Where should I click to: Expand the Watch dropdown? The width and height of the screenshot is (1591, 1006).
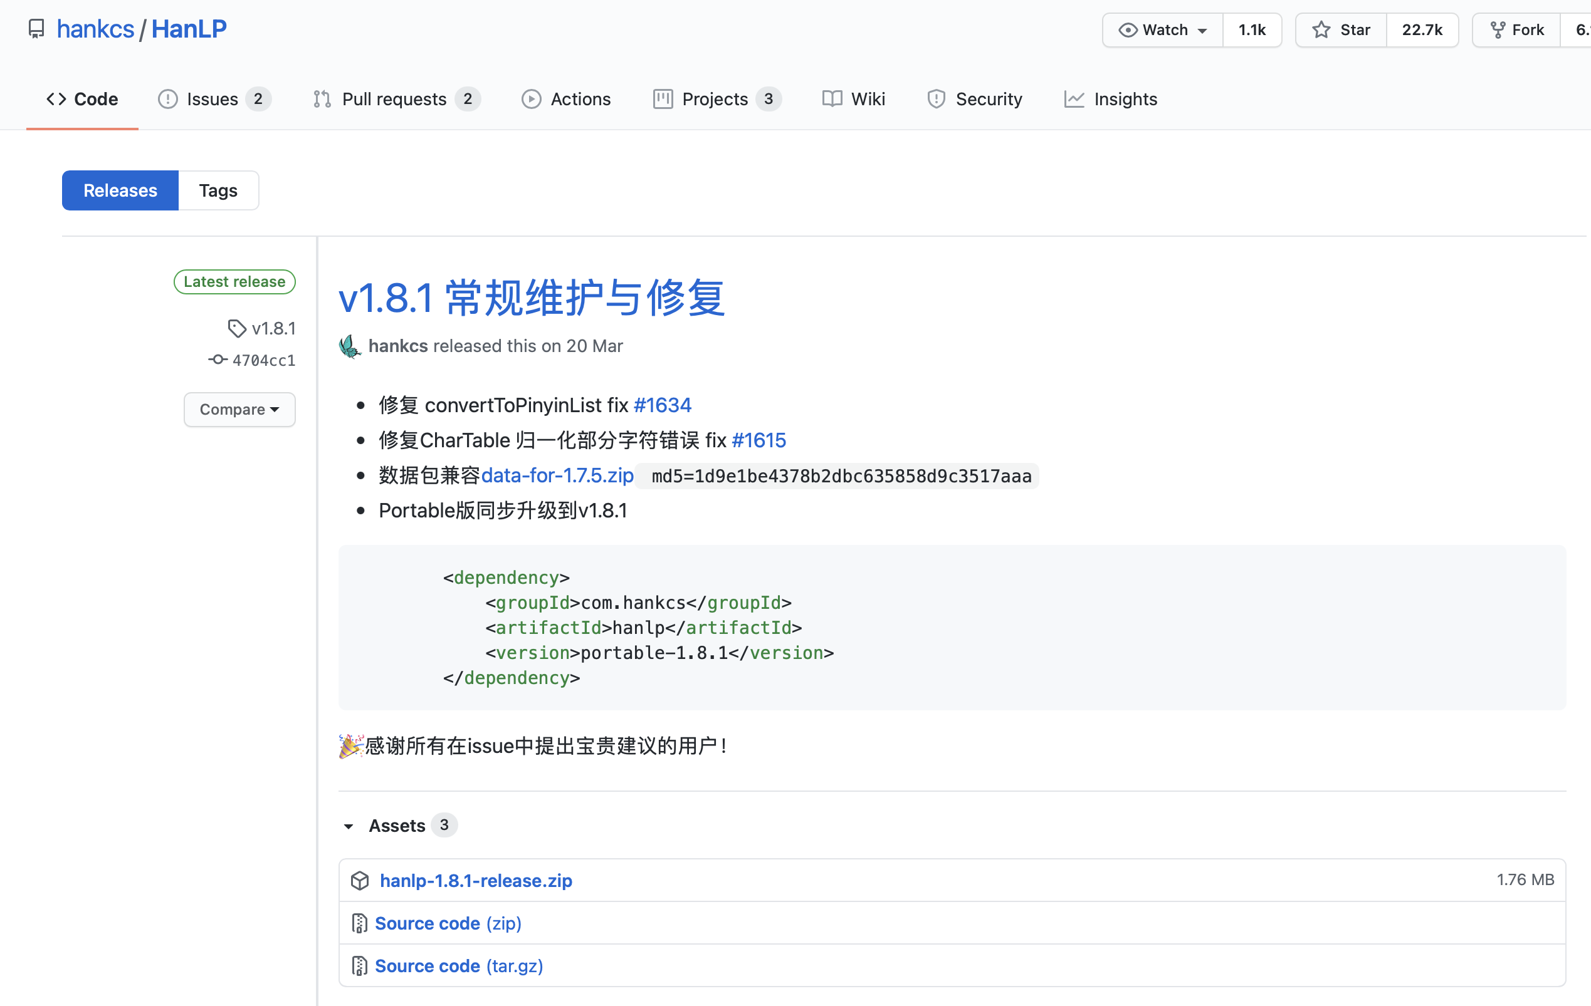click(1162, 29)
